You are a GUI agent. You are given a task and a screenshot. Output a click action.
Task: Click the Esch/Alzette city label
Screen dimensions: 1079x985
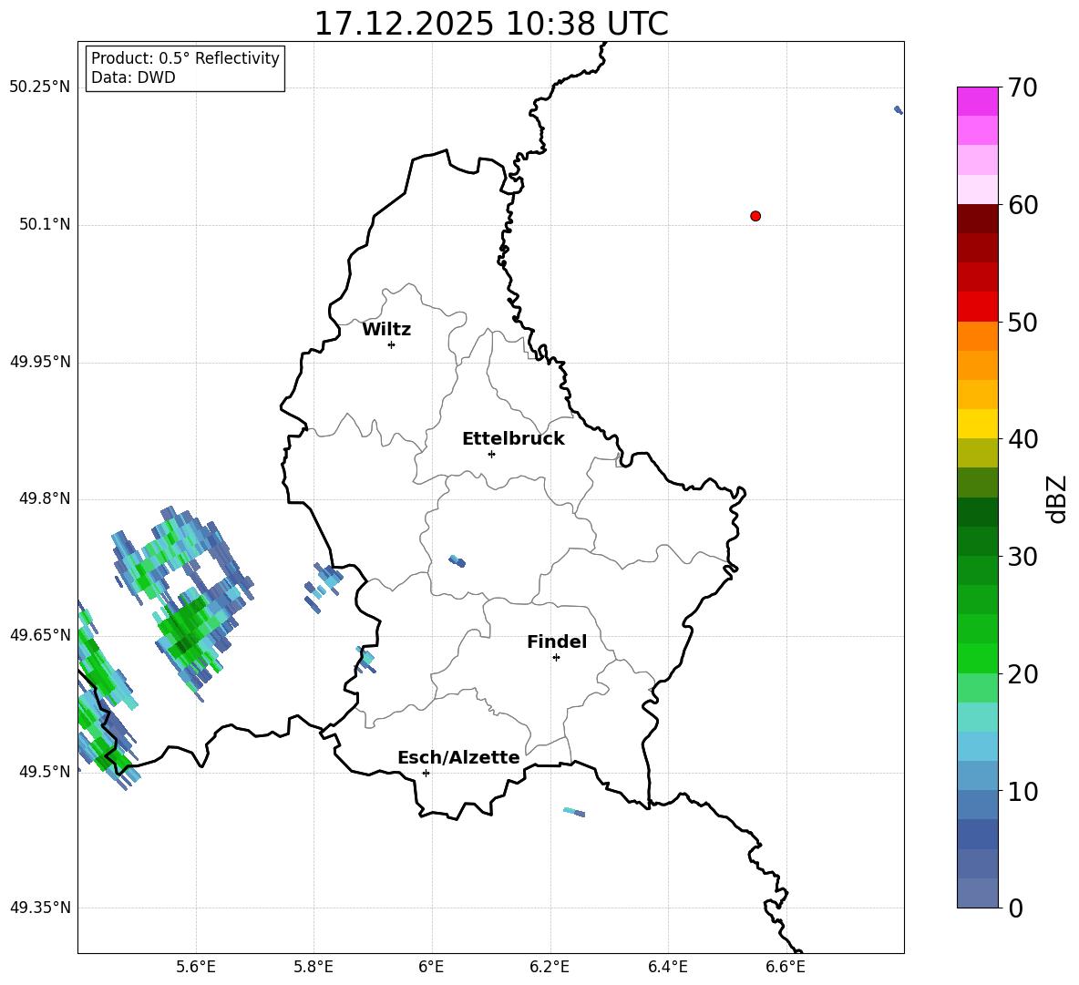tap(459, 757)
